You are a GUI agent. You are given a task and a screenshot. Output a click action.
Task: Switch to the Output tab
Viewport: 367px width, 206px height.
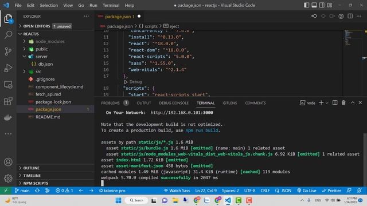144,103
